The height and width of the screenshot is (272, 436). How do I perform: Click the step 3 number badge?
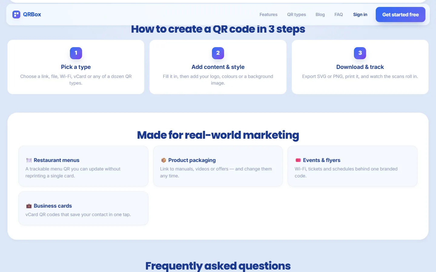[360, 53]
